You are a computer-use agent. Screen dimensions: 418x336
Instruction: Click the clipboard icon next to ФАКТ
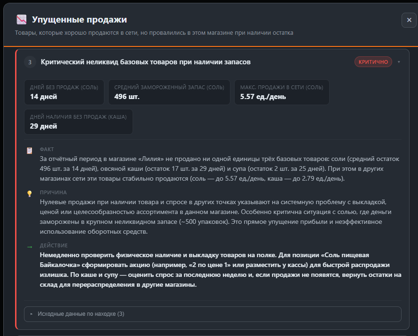click(x=30, y=150)
